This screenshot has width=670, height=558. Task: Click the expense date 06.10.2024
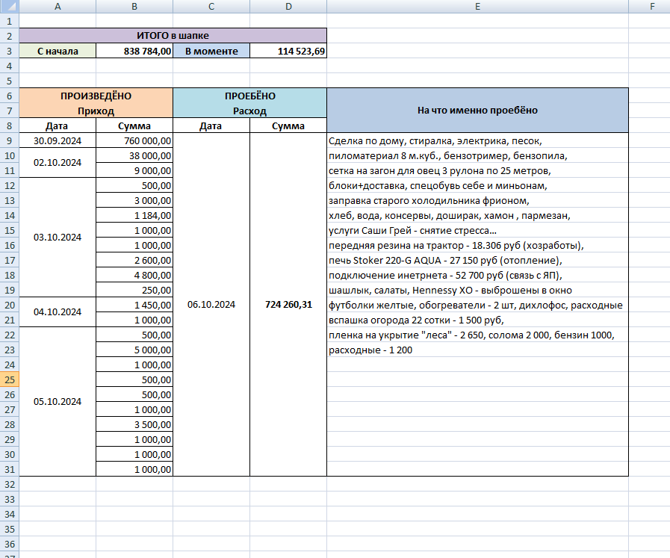tap(211, 304)
